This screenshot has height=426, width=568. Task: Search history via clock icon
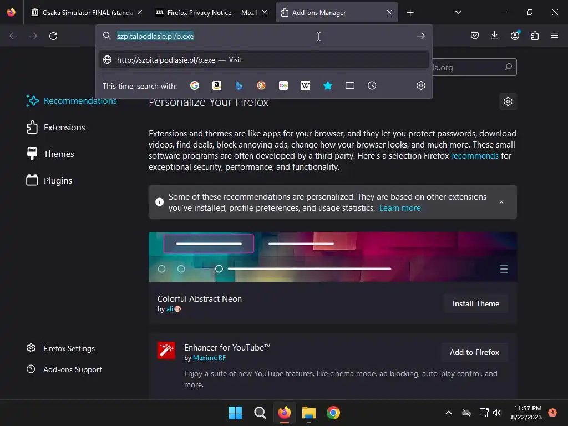pos(372,85)
